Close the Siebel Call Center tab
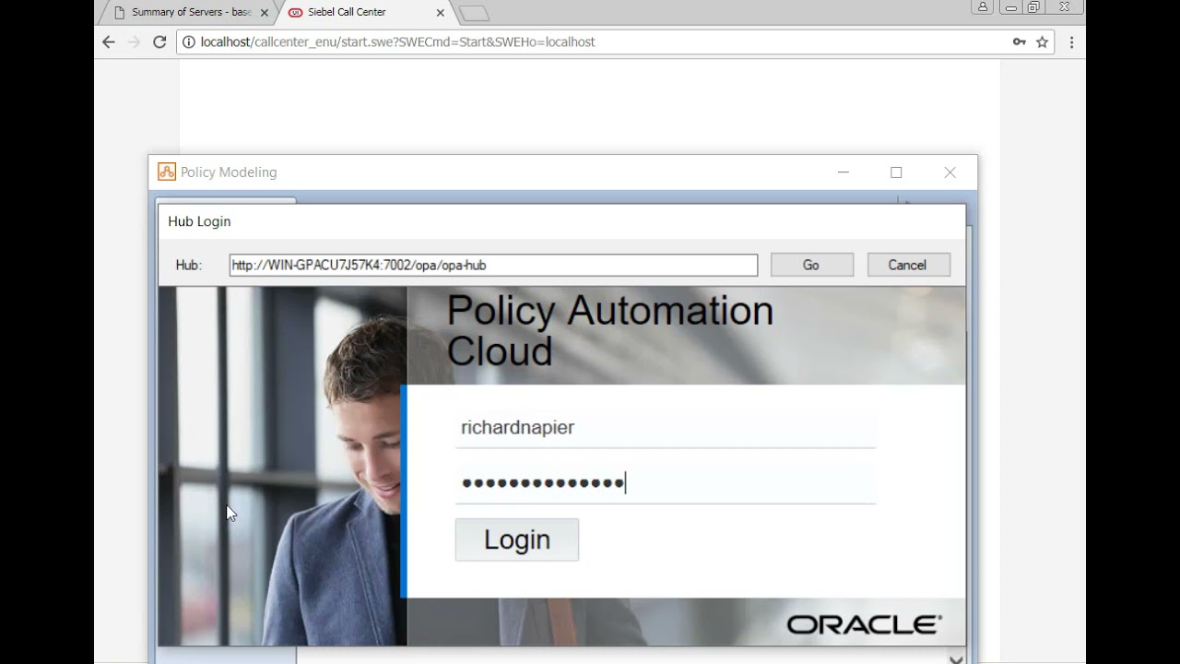 pyautogui.click(x=440, y=13)
